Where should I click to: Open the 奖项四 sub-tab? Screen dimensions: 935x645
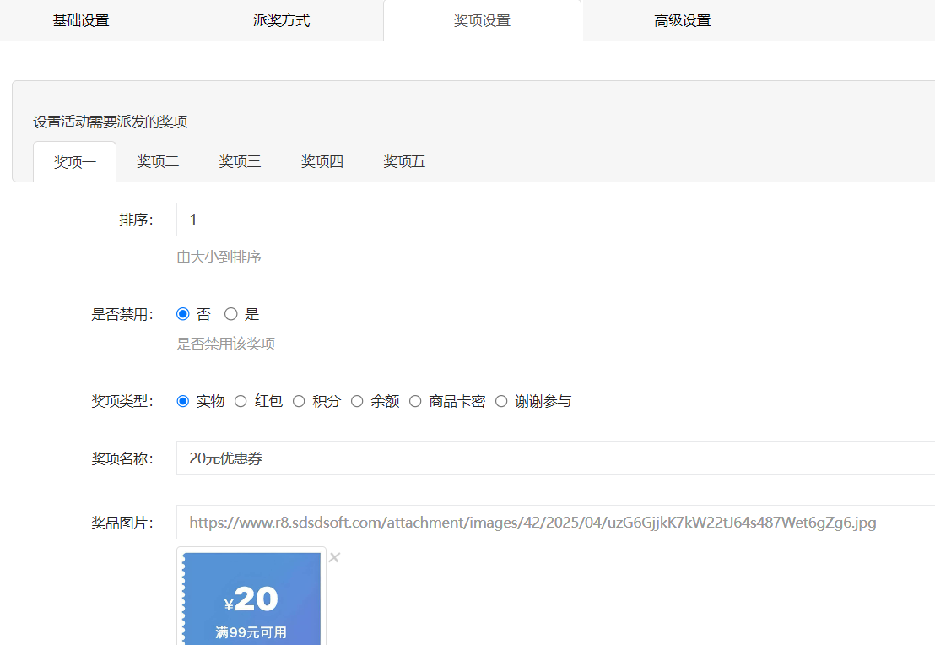click(322, 161)
